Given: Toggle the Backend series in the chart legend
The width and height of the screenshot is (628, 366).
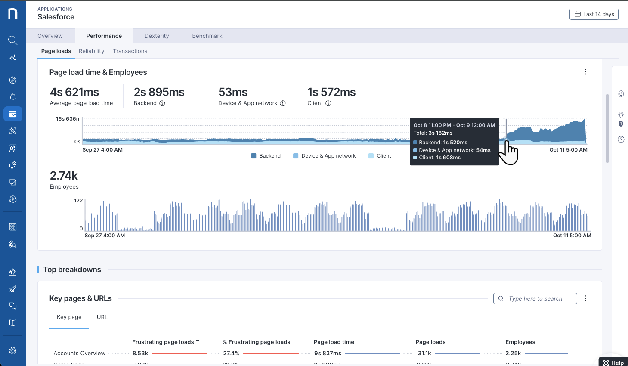Looking at the screenshot, I should tap(266, 156).
